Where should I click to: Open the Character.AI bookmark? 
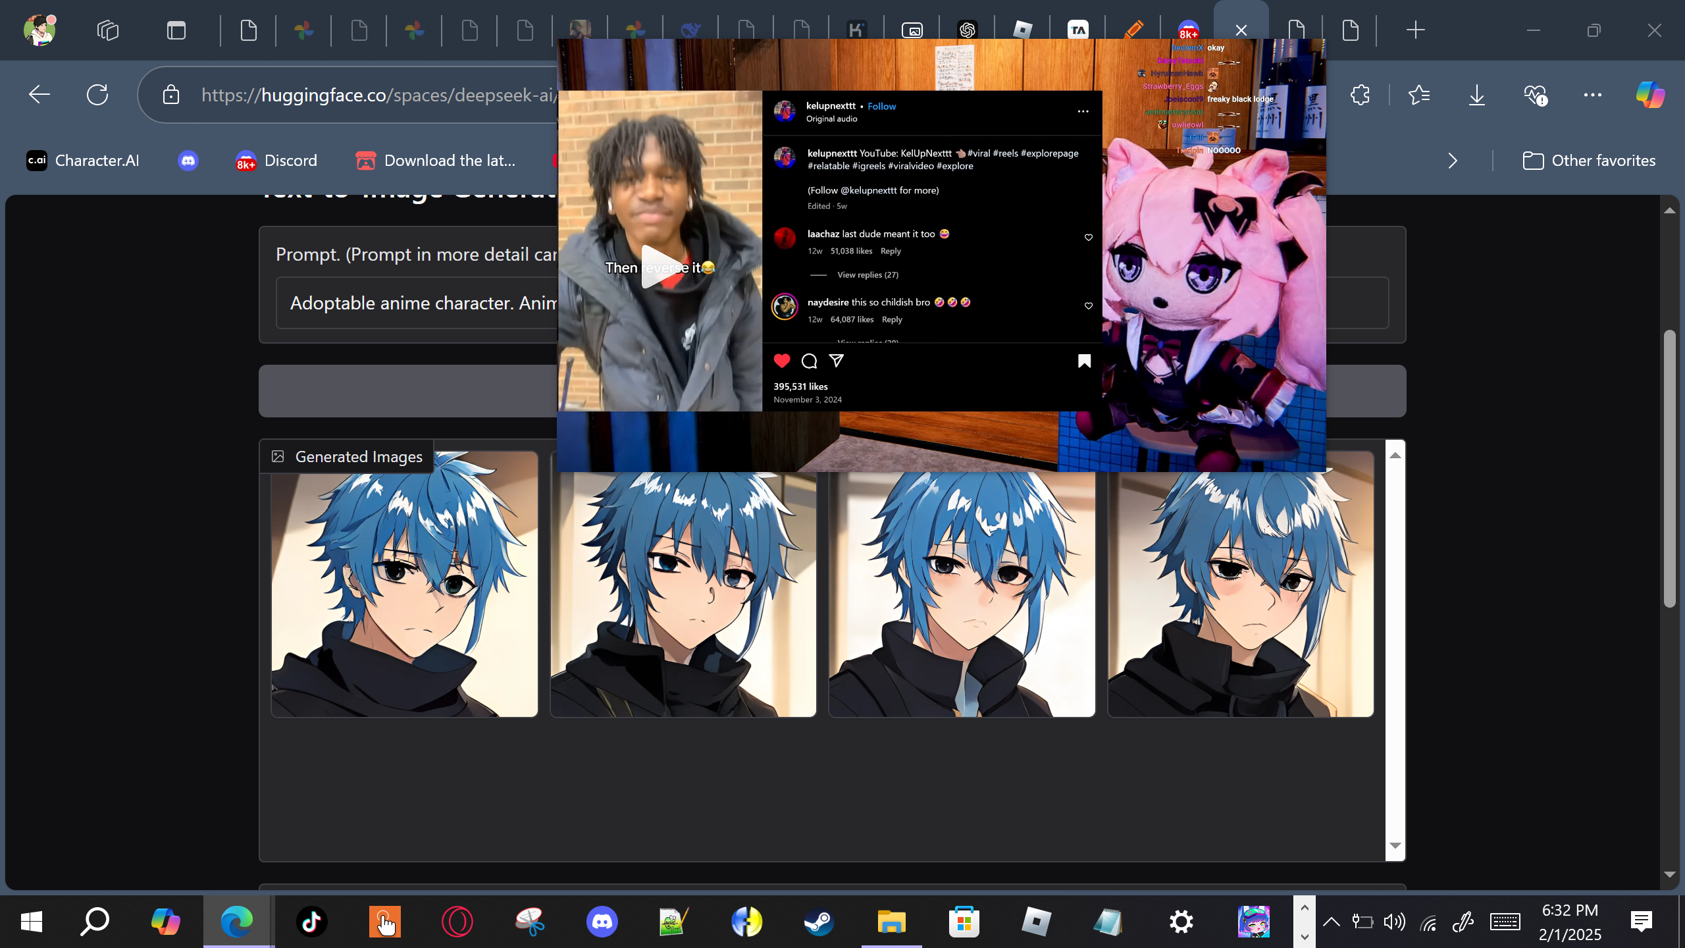click(83, 161)
